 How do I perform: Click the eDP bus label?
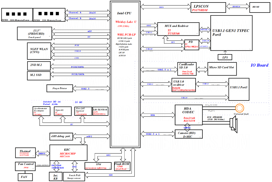pyautogui.click(x=90, y=31)
